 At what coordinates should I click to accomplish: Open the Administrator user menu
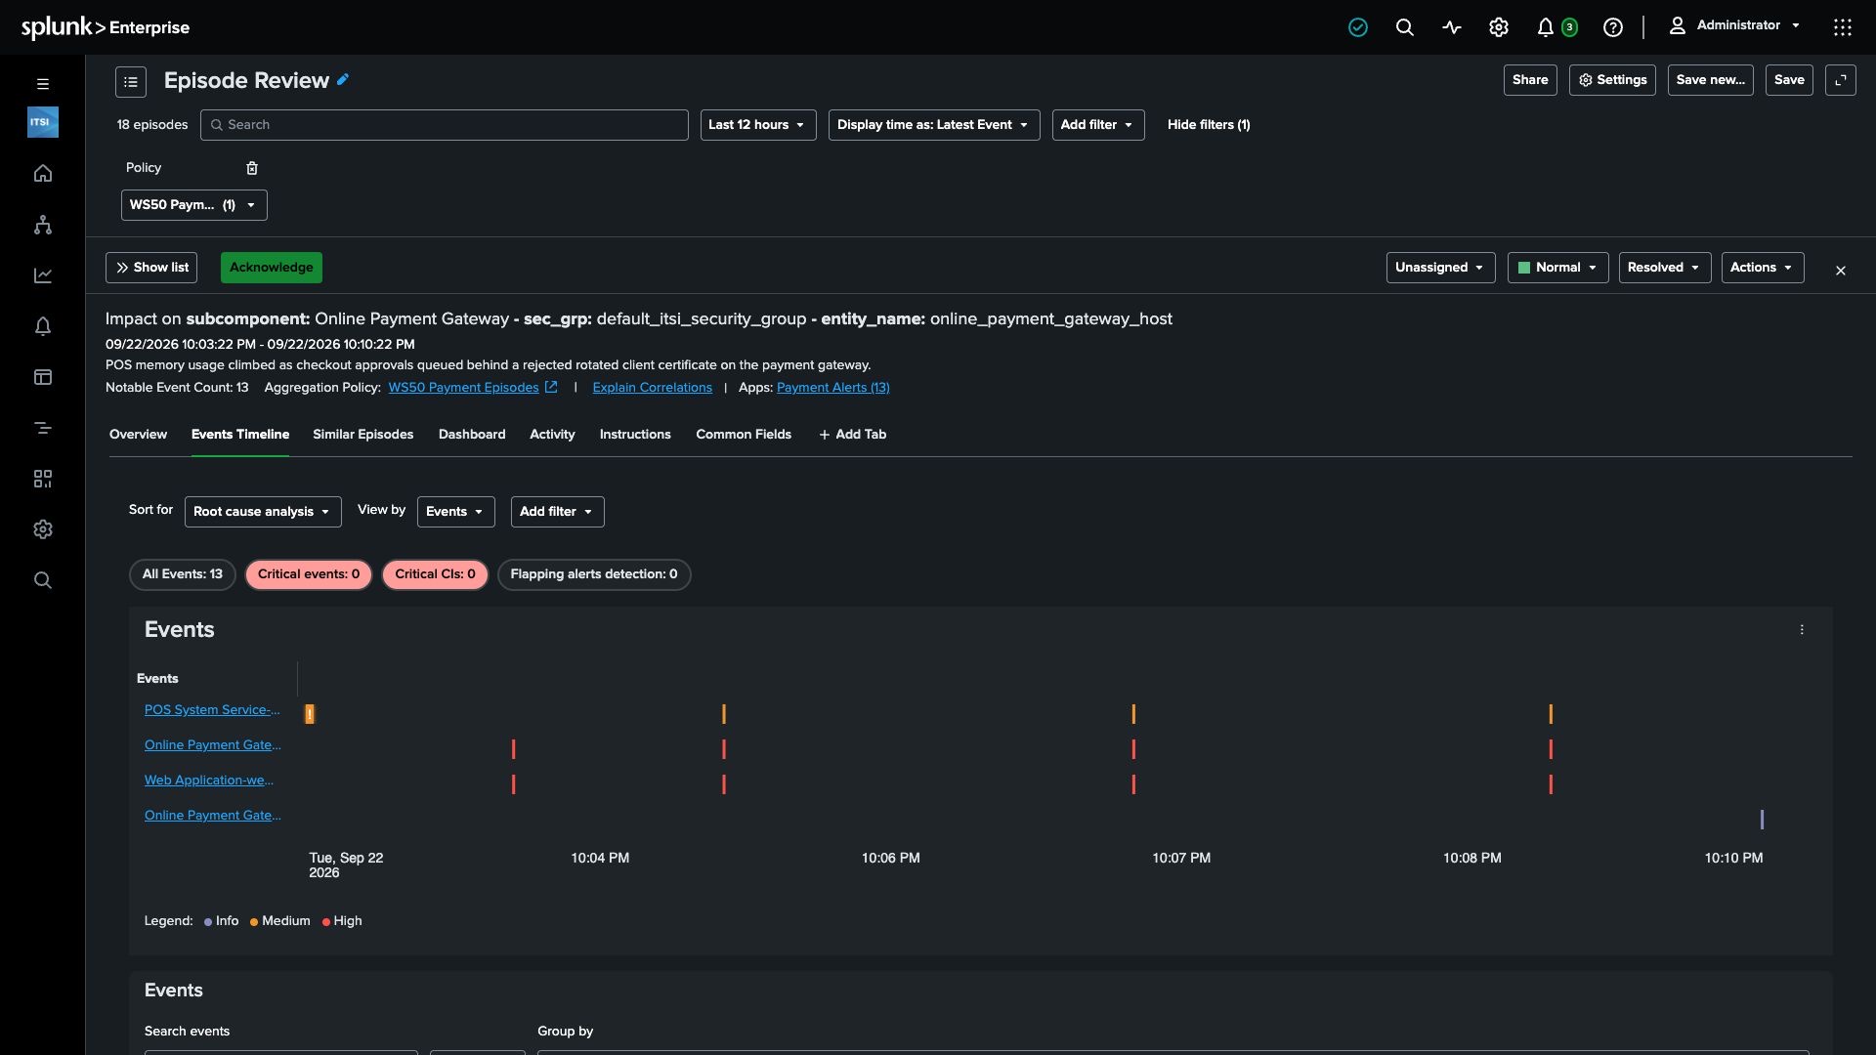coord(1734,26)
